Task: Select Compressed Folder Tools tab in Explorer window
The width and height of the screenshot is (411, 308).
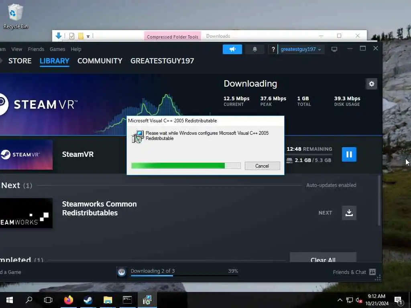Action: click(x=173, y=36)
